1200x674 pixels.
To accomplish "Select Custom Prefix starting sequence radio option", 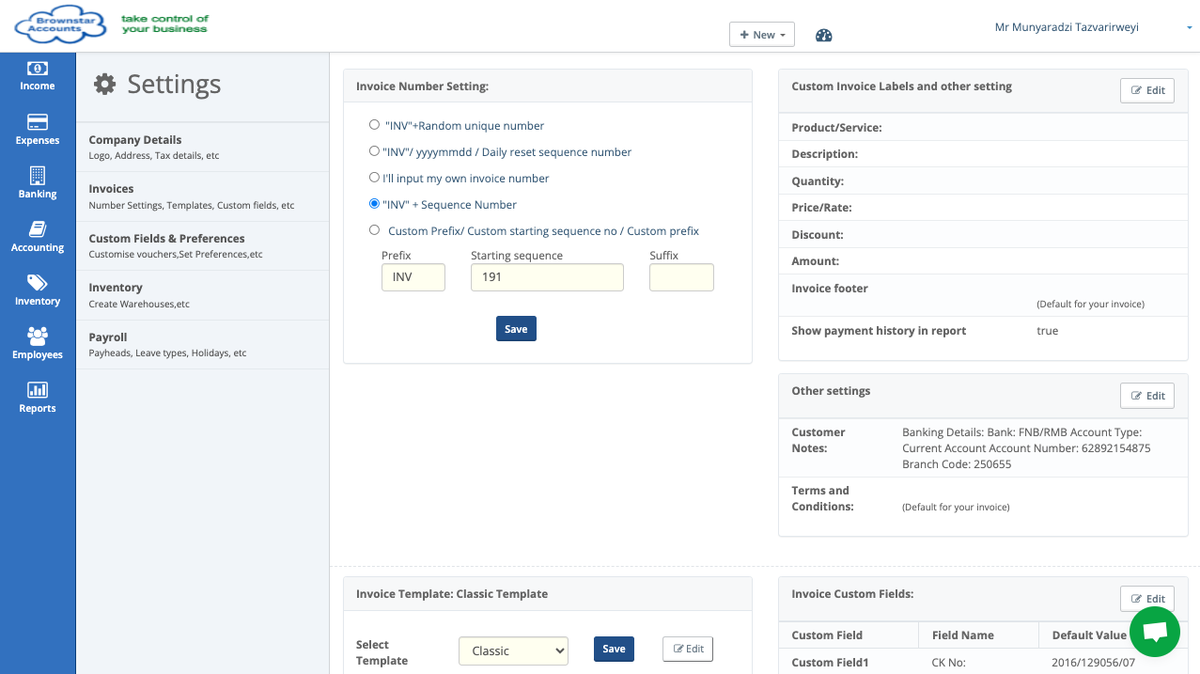I will (375, 230).
